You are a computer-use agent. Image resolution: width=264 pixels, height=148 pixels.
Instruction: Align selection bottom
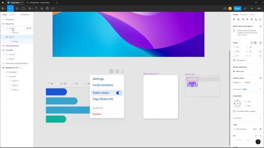tap(256, 19)
